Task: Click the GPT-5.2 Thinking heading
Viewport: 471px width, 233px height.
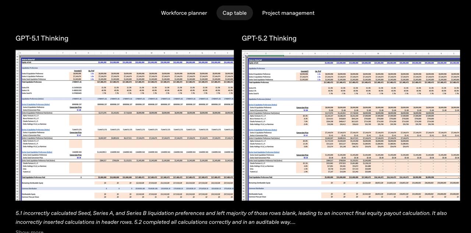Action: 269,38
